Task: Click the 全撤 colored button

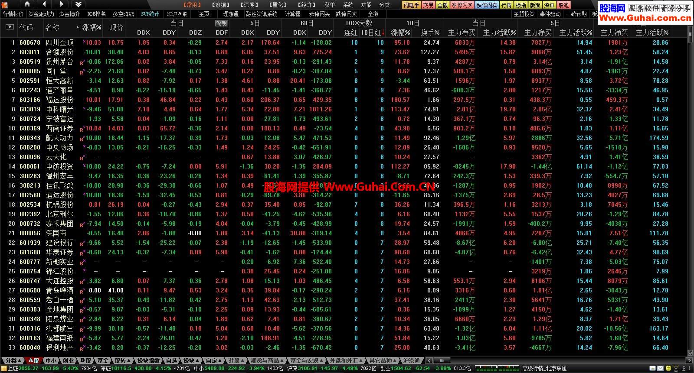Action: pyautogui.click(x=443, y=5)
